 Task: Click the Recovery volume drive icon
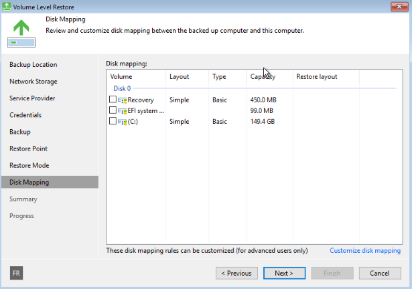click(122, 100)
